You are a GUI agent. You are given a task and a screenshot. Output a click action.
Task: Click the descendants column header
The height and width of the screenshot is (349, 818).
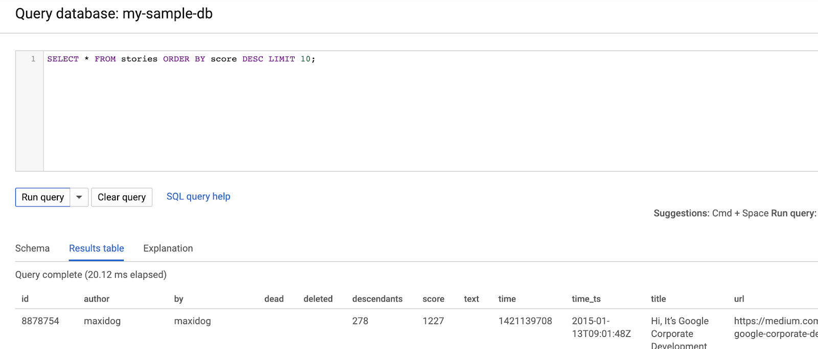(x=377, y=299)
